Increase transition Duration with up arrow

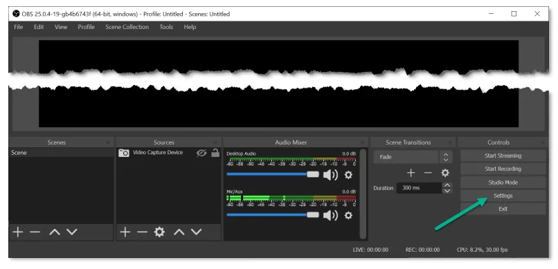447,185
